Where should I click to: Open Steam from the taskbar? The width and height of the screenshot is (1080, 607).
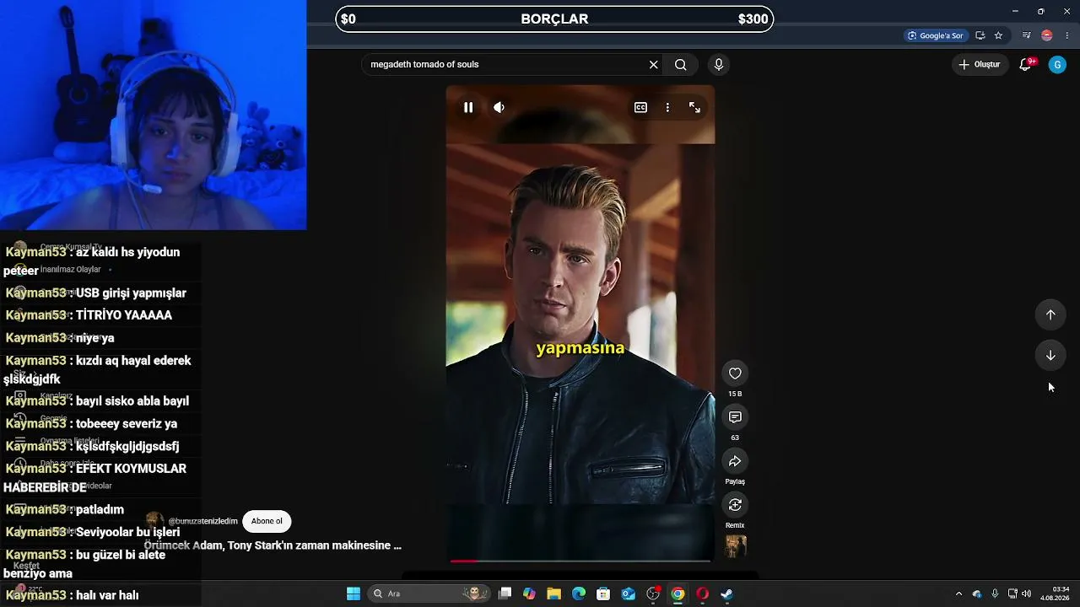pyautogui.click(x=726, y=594)
